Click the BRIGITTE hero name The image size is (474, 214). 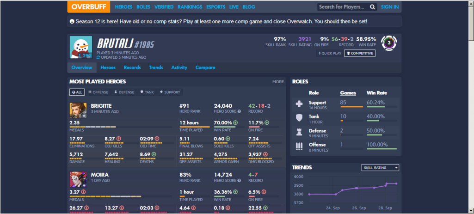click(x=101, y=106)
